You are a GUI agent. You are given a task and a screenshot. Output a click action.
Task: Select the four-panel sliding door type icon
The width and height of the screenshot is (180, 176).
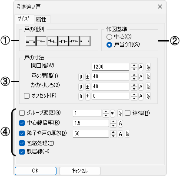[x=63, y=41]
